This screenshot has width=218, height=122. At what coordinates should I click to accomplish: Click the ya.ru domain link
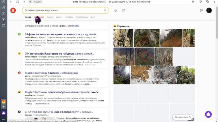coord(27,76)
